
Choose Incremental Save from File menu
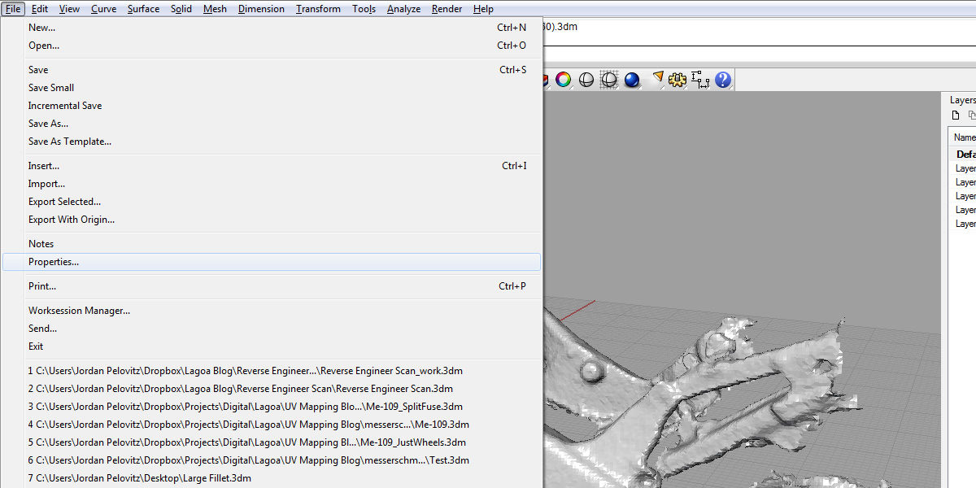tap(65, 106)
